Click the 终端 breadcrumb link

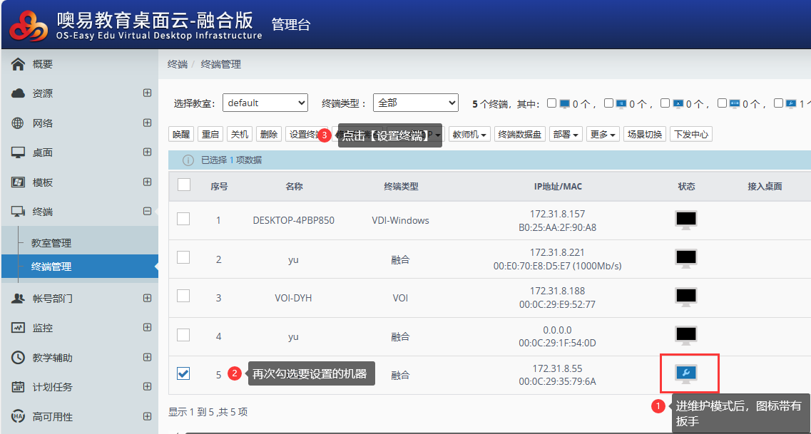coord(177,64)
